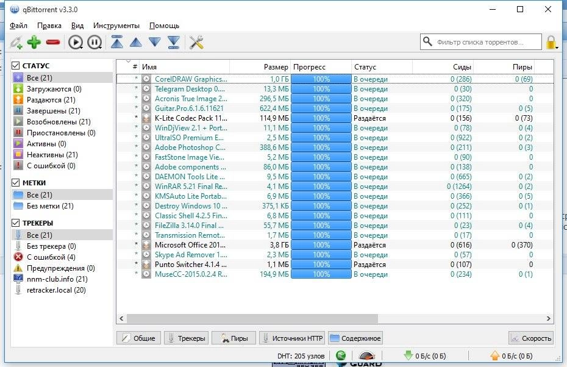This screenshot has height=367, width=567.
Task: Click clock icon of CorelDRAW Graphics row
Action: click(x=146, y=79)
